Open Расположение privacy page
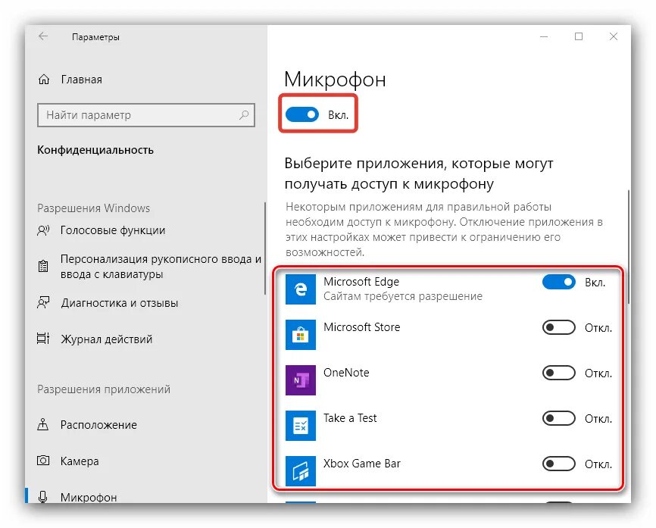The image size is (656, 528). [x=98, y=425]
